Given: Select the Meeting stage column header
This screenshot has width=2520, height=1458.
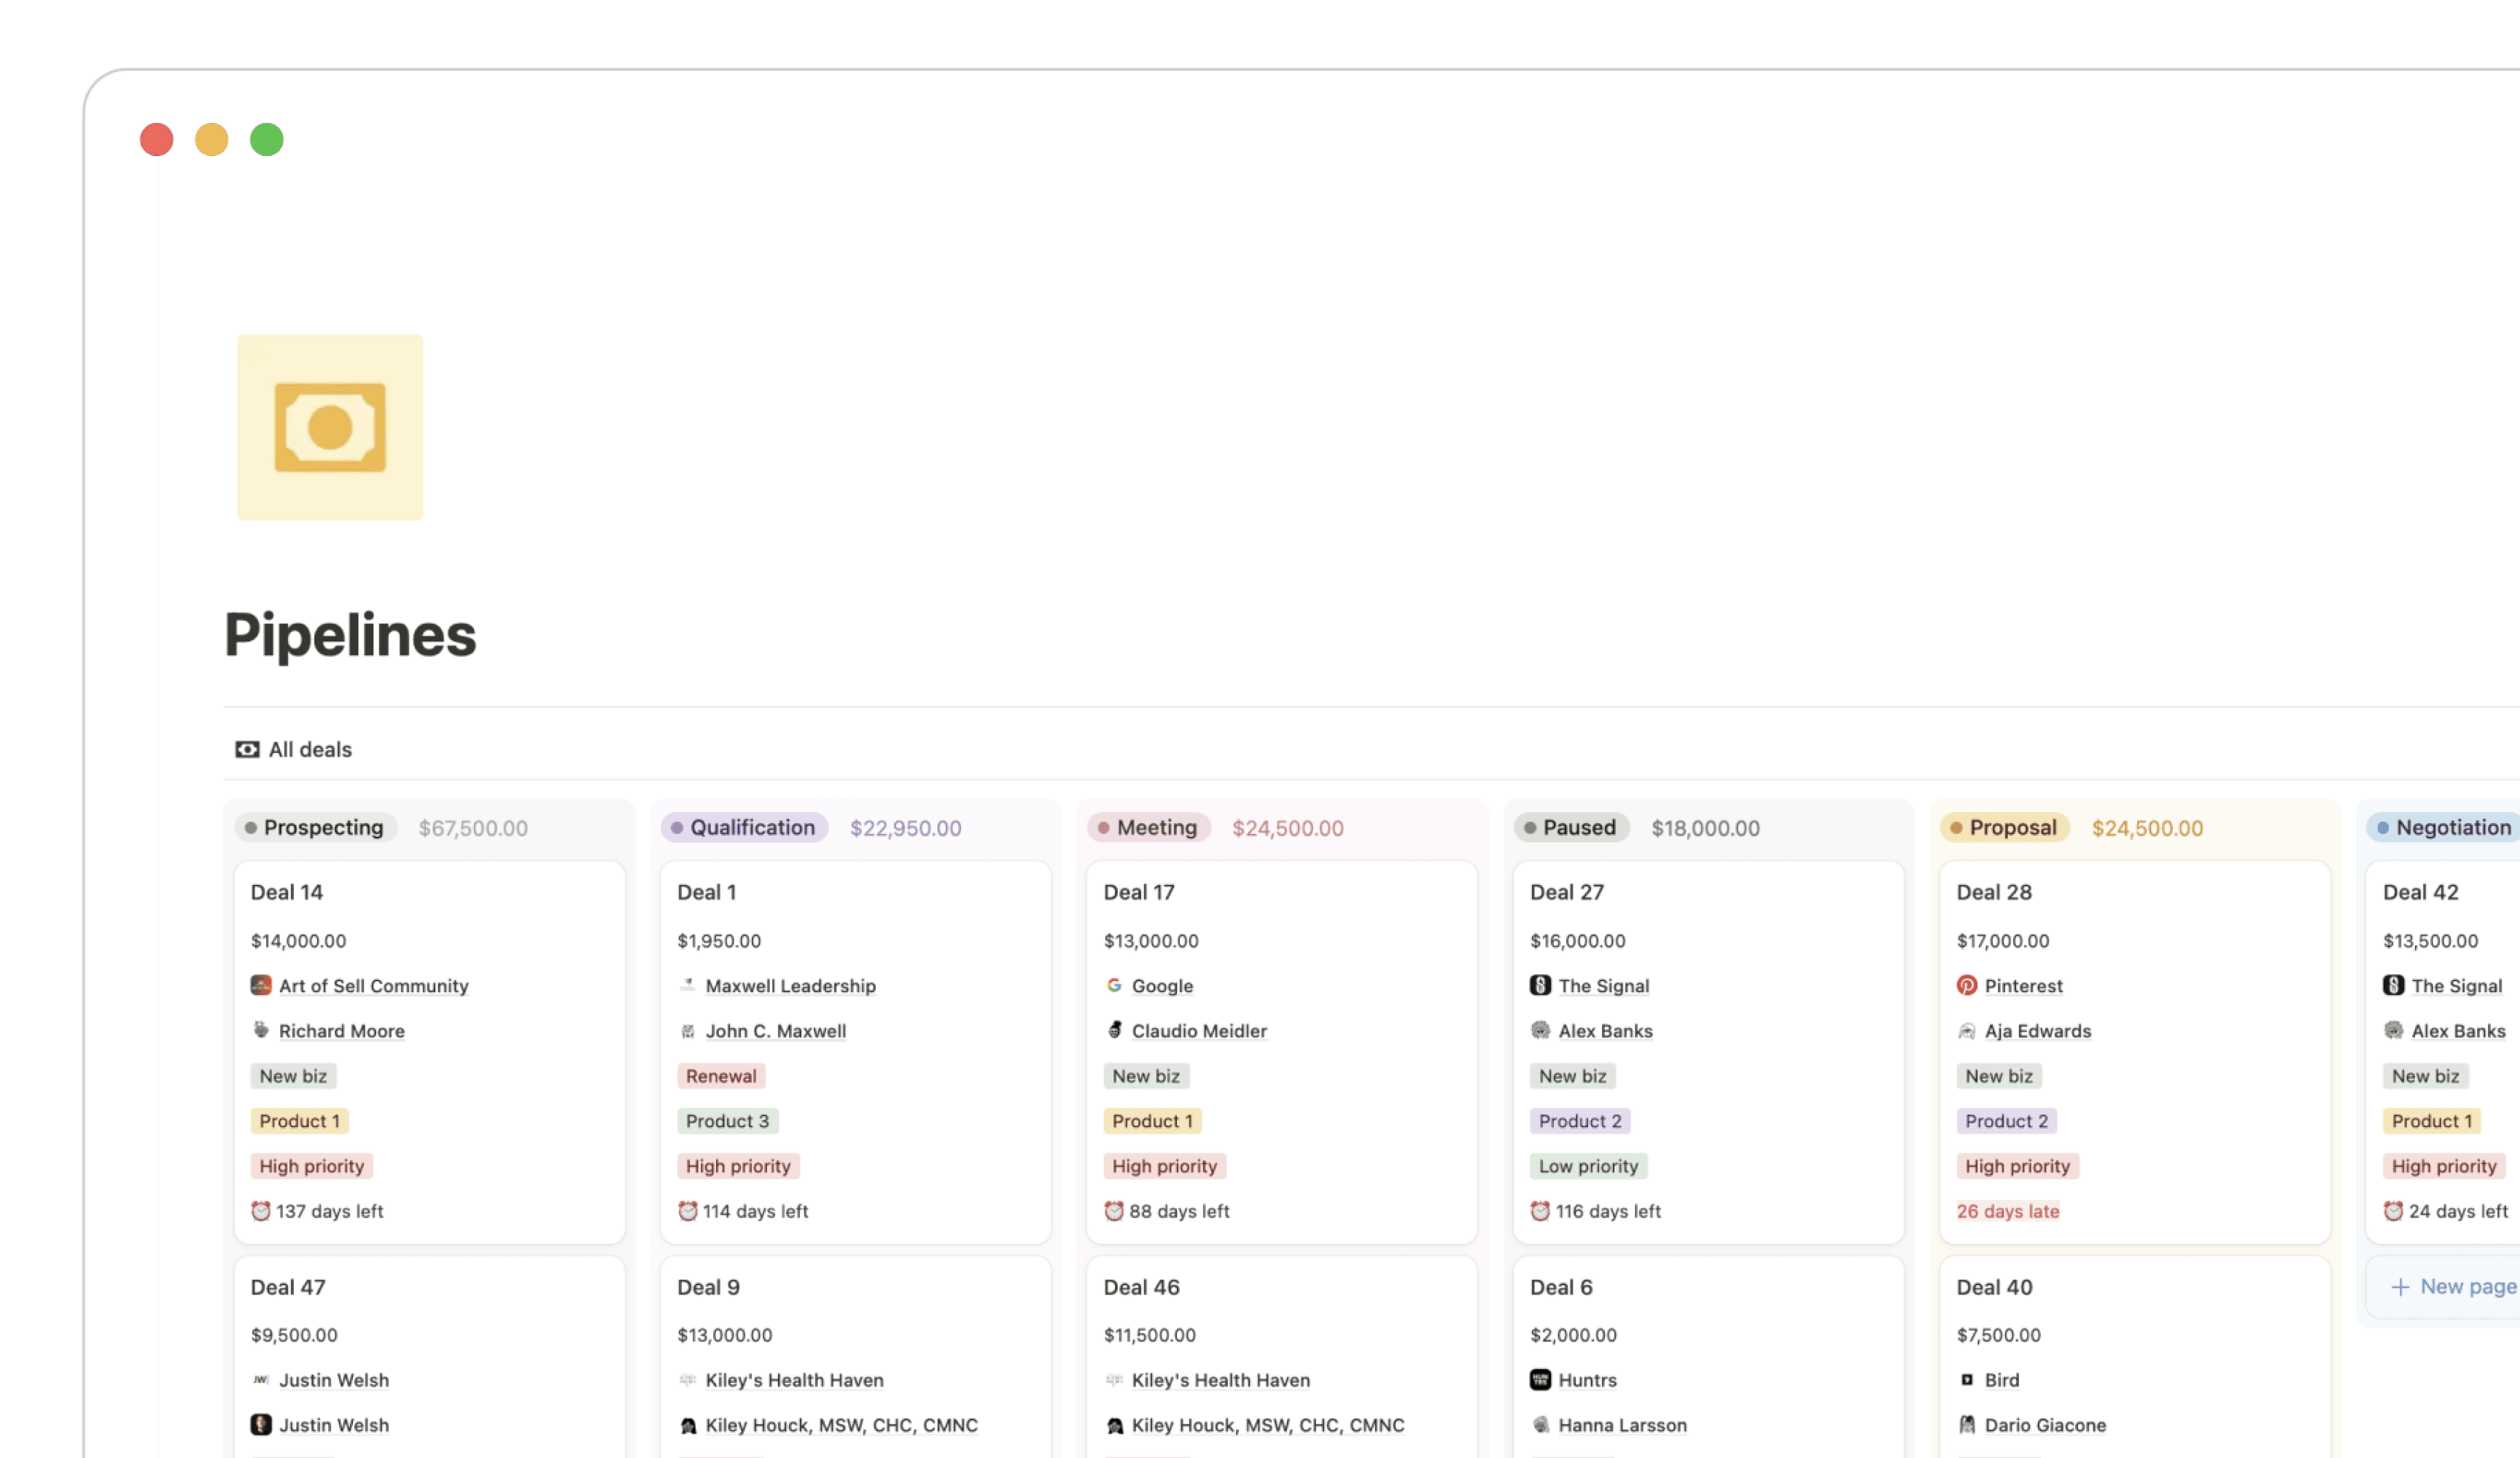Looking at the screenshot, I should (x=1149, y=828).
